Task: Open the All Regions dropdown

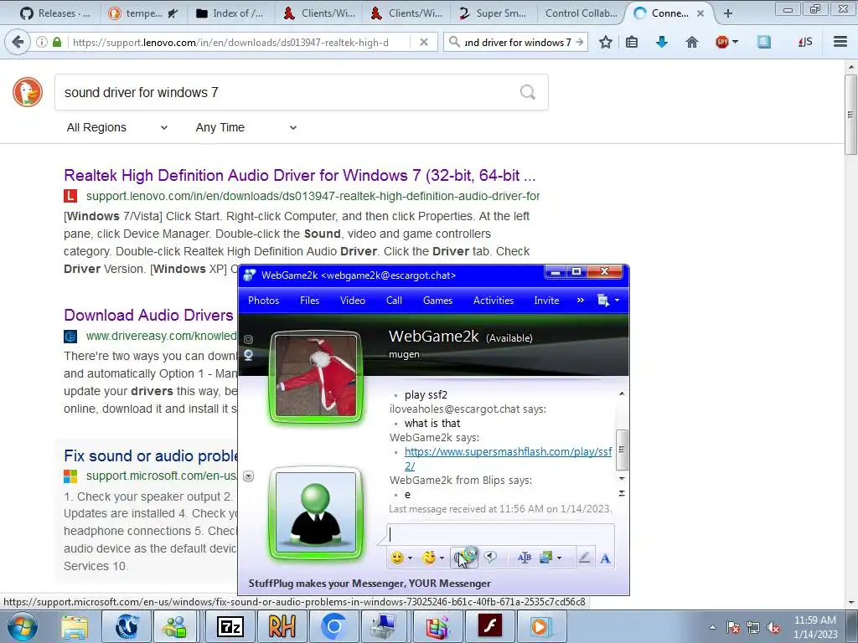Action: click(x=116, y=127)
